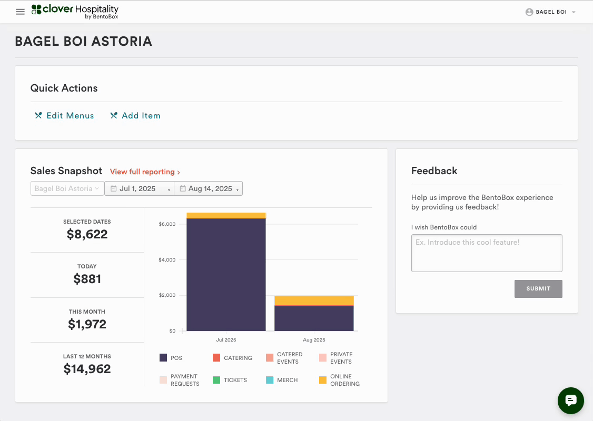Click the Quick Actions heading

pos(64,88)
